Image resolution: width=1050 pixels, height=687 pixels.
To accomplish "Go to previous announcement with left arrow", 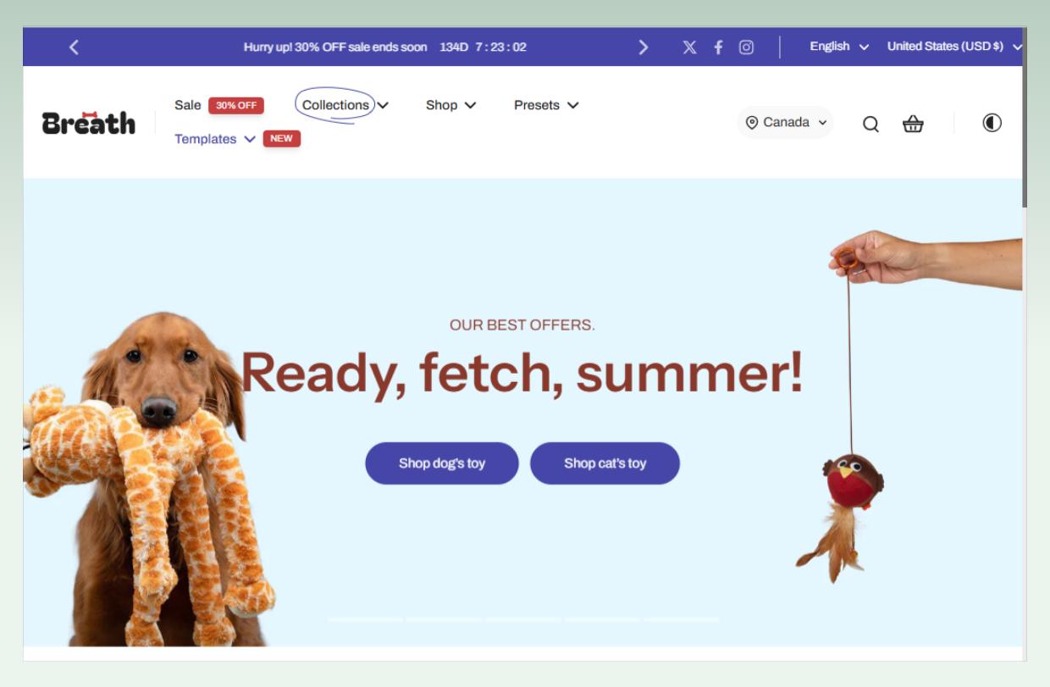I will [x=74, y=47].
